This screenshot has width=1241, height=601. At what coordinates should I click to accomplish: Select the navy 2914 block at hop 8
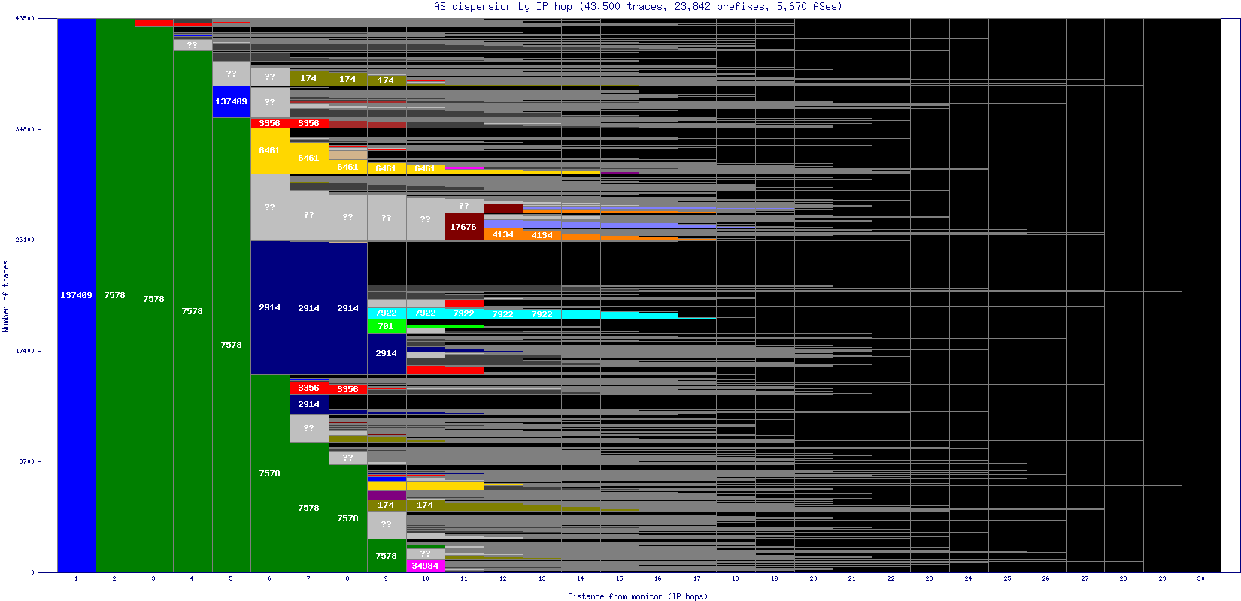coord(347,309)
